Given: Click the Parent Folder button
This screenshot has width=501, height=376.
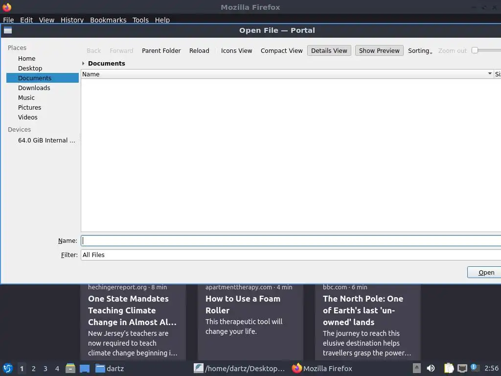Looking at the screenshot, I should tap(161, 50).
